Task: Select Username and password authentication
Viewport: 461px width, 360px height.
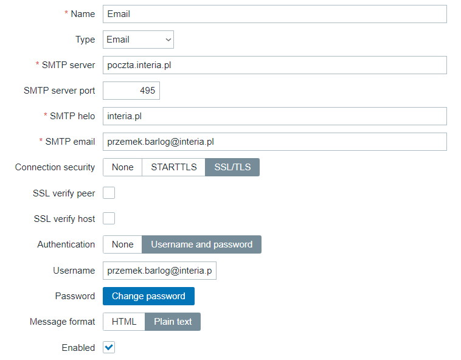Action: pyautogui.click(x=201, y=244)
